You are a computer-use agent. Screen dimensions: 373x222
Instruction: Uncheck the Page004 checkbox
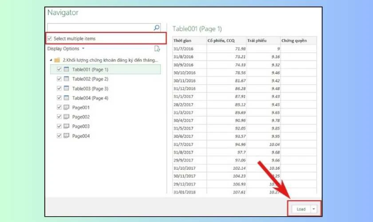[59, 135]
